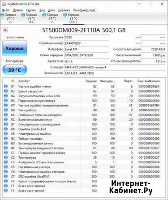Viewport: 168px width, 200px height.
Task: Click the Стандарт field ATA8-ACS
Action: tap(115, 67)
